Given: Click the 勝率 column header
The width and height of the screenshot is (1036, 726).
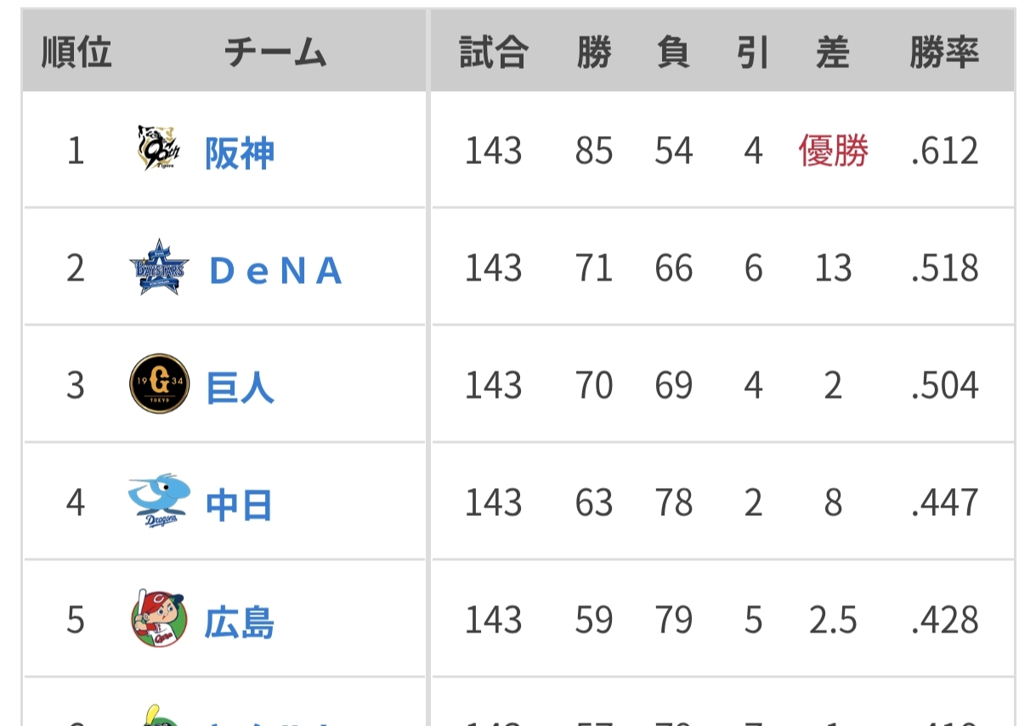Looking at the screenshot, I should [x=944, y=53].
